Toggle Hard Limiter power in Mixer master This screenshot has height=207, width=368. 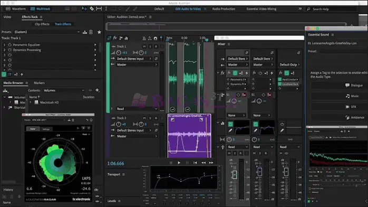tap(280, 80)
